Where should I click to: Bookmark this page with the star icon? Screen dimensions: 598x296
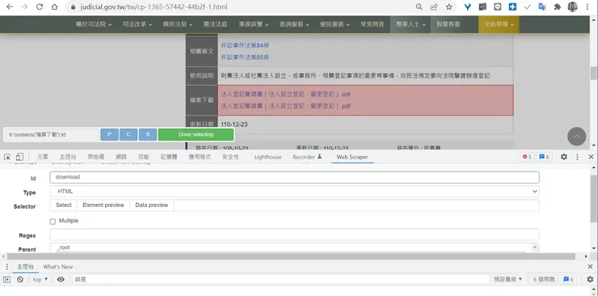click(448, 6)
